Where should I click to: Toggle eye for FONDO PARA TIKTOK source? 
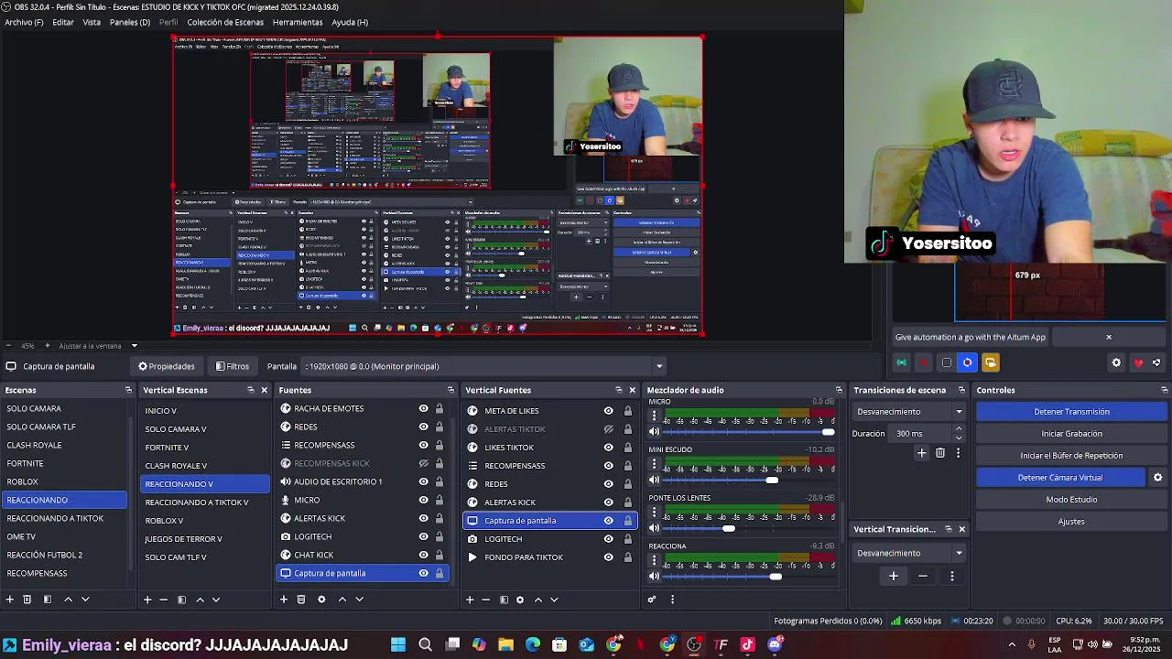tap(608, 557)
